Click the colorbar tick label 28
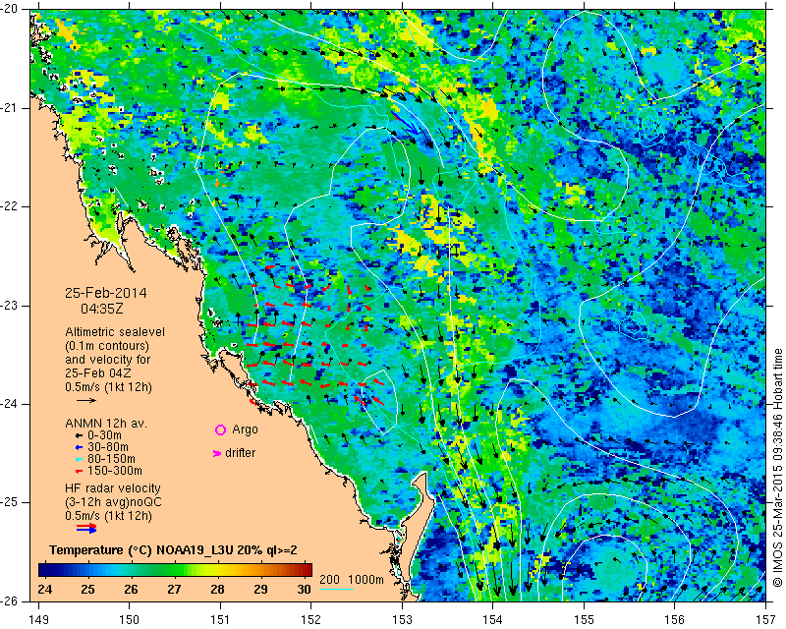The image size is (786, 629). pos(217,589)
